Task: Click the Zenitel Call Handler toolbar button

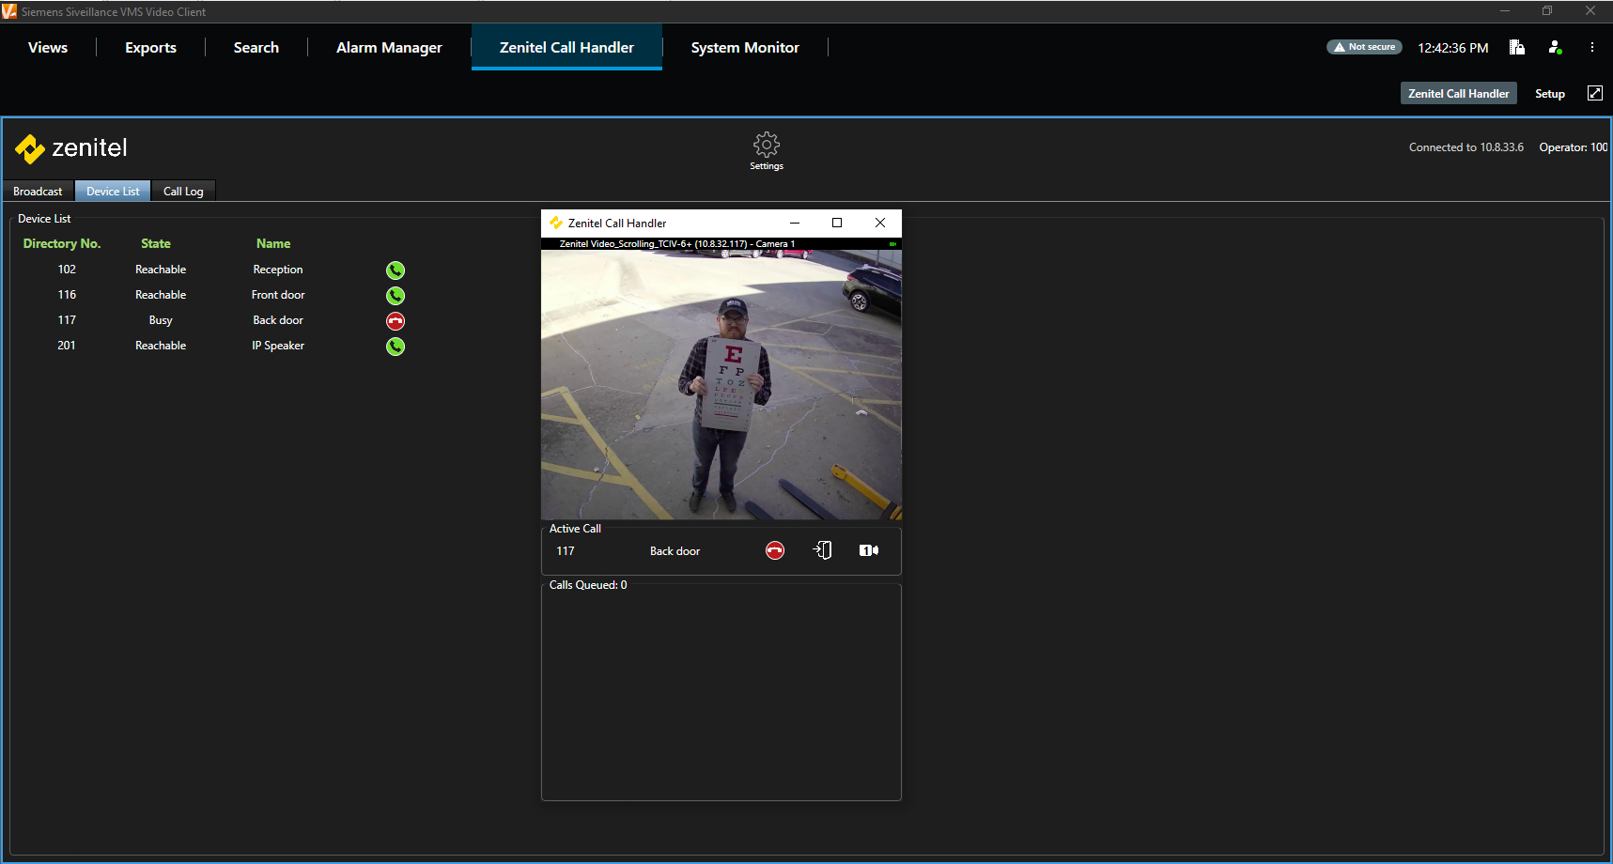Action: tap(1458, 94)
